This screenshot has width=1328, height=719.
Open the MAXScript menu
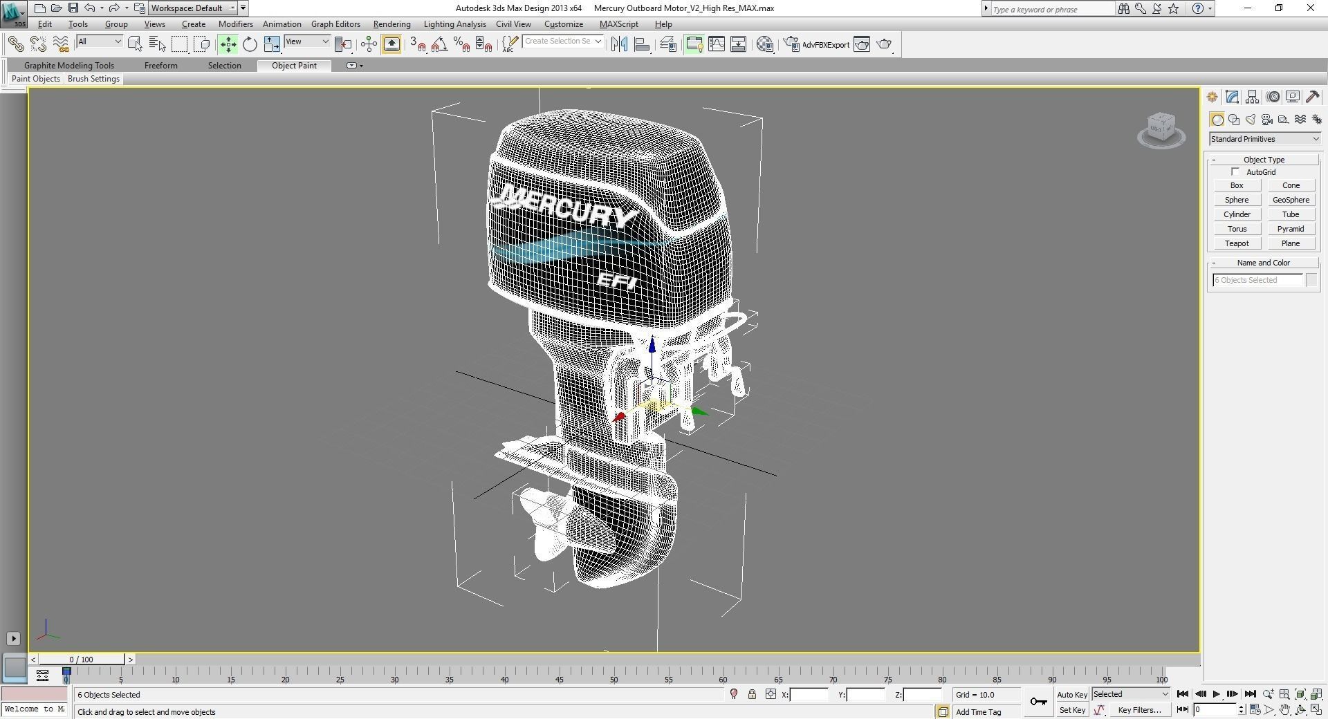point(619,24)
